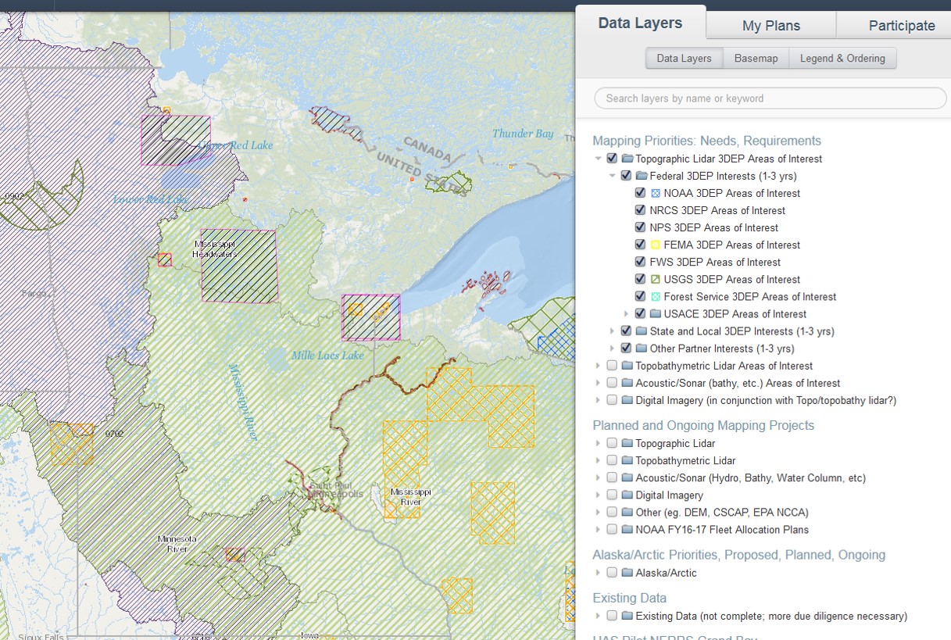This screenshot has width=951, height=640.
Task: Switch to the Data Layers main tab
Action: click(641, 23)
